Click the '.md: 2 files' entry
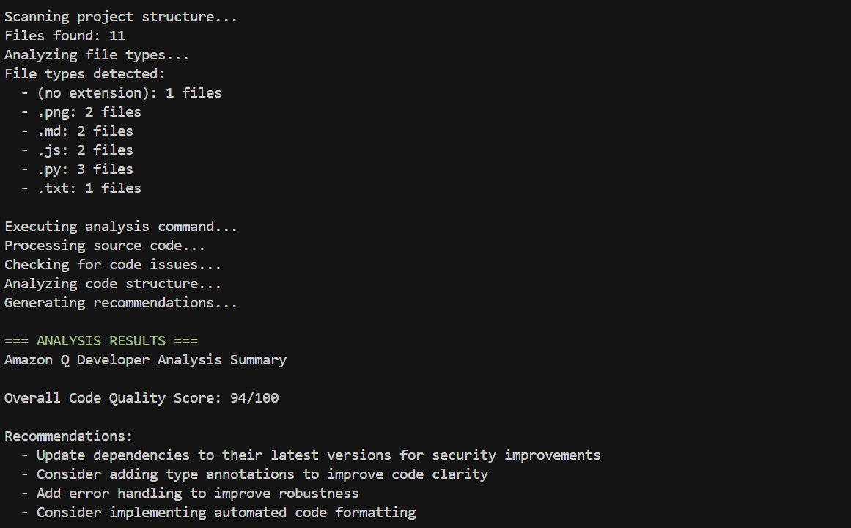The image size is (851, 528). click(x=85, y=131)
